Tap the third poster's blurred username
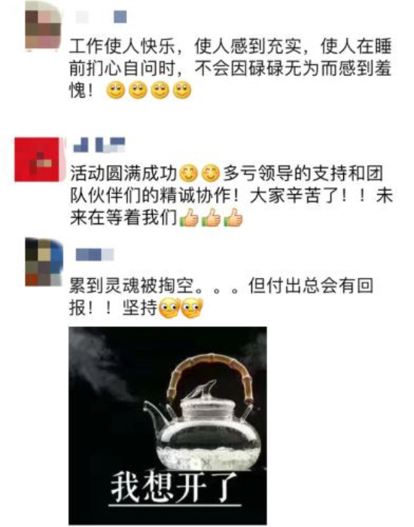Viewport: 414px width, 527px height. [94, 254]
